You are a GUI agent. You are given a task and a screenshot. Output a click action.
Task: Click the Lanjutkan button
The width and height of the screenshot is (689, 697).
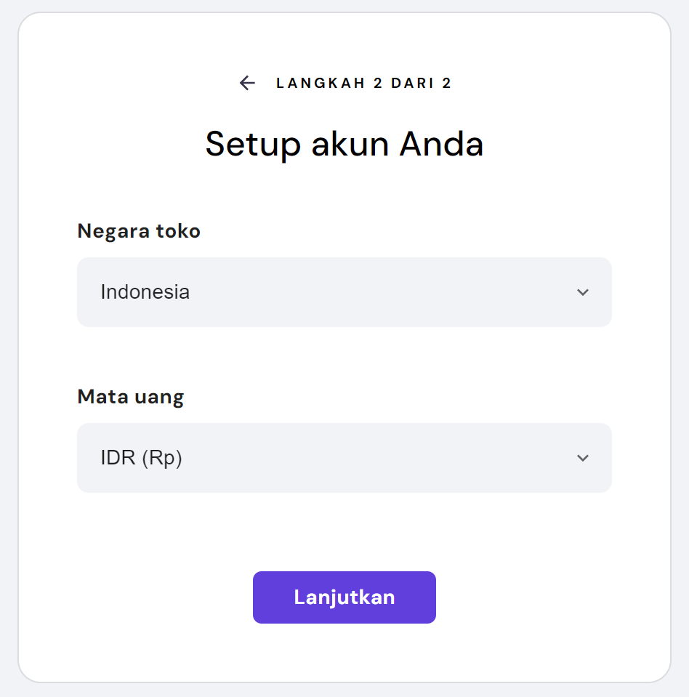344,597
